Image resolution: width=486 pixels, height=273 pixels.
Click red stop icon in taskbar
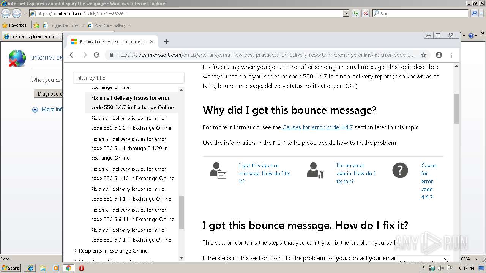(x=81, y=268)
